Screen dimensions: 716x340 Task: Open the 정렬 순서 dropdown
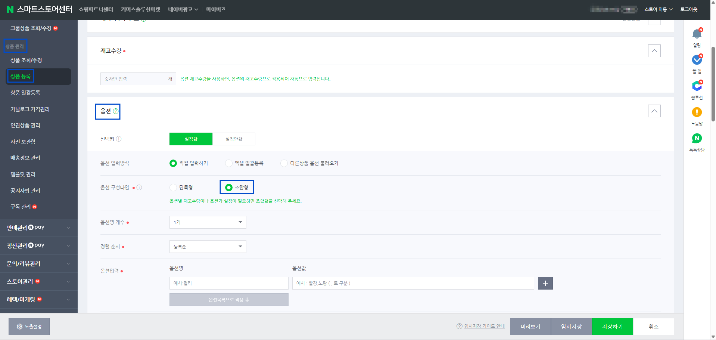tap(208, 247)
